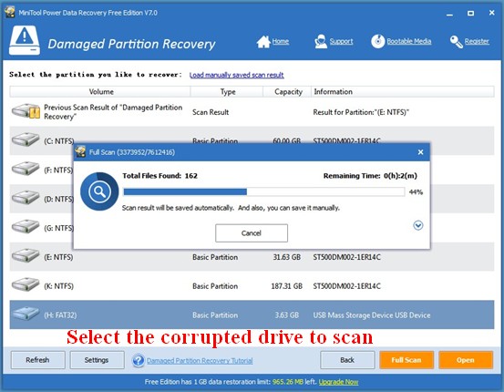Click the G: NTFS drive icon
Screen dimensions: 504x392
[26, 227]
